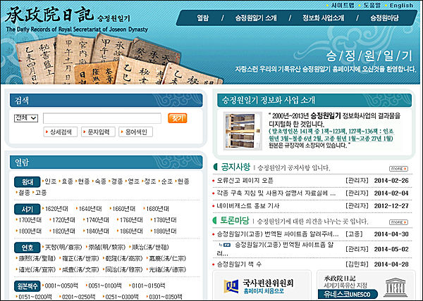Image resolution: width=423 pixels, height=301 pixels.
Task: Select the 天啓(明/熹宗) era name
Action: point(63,248)
